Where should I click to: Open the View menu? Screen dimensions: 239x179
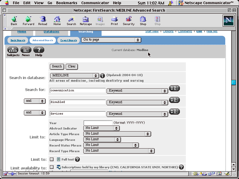pos(39,3)
